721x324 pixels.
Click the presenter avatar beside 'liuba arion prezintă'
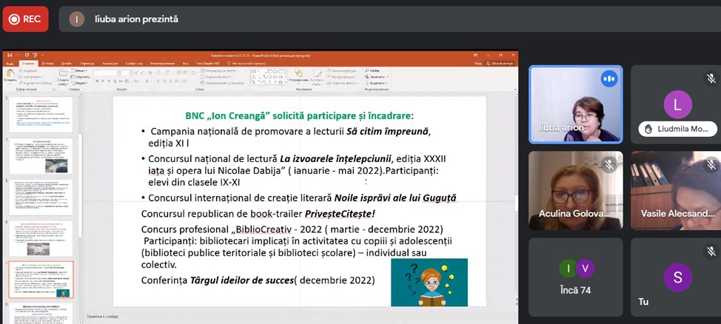tap(77, 19)
